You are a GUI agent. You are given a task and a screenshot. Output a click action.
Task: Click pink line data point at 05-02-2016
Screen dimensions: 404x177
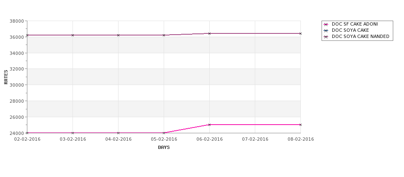point(164,133)
